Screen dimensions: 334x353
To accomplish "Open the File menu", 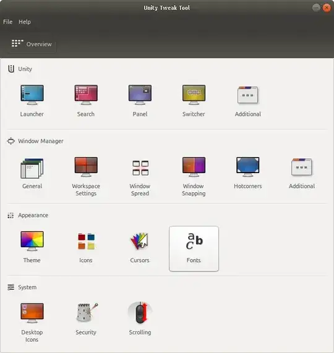I will 7,22.
